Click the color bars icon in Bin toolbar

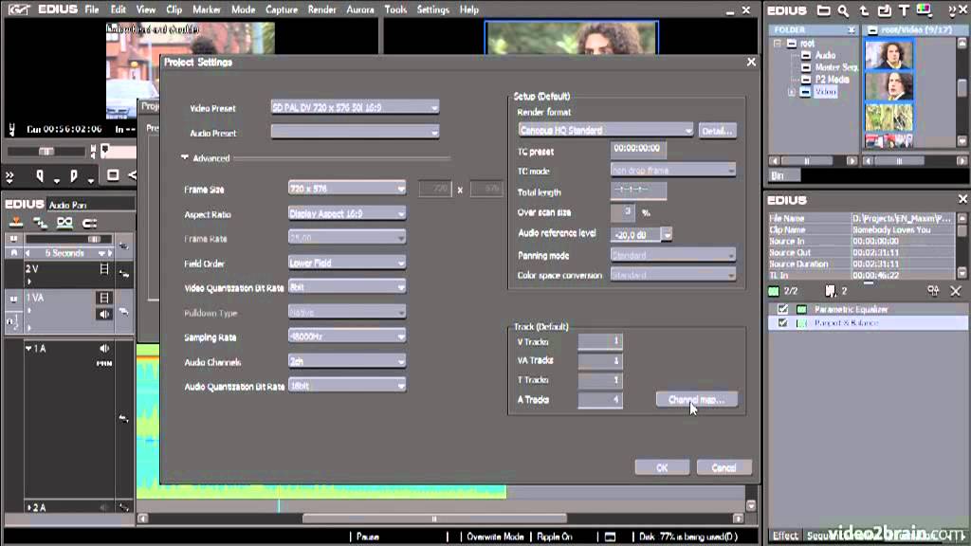pyautogui.click(x=924, y=10)
